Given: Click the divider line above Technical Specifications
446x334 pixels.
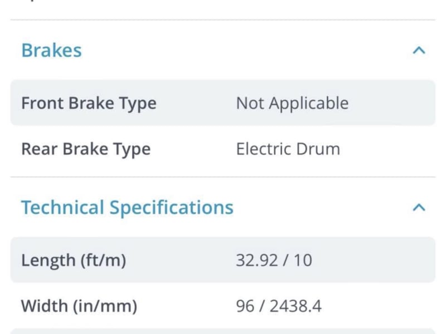Looking at the screenshot, I should click(x=222, y=177).
